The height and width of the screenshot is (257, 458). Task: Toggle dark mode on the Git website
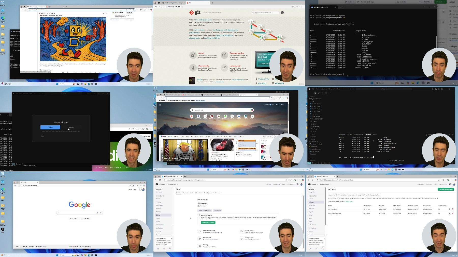coord(282,12)
